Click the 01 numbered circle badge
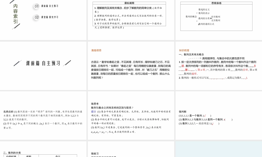This screenshot has width=262, height=157. (36, 6)
